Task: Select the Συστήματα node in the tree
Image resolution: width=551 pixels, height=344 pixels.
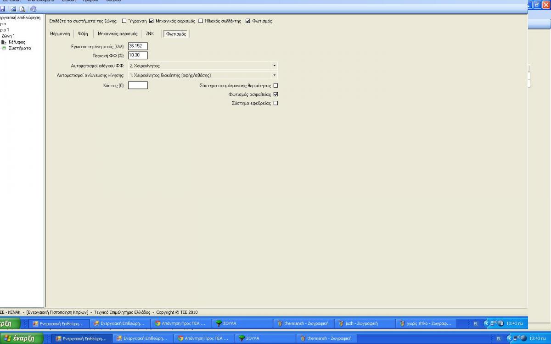Action: (x=20, y=48)
